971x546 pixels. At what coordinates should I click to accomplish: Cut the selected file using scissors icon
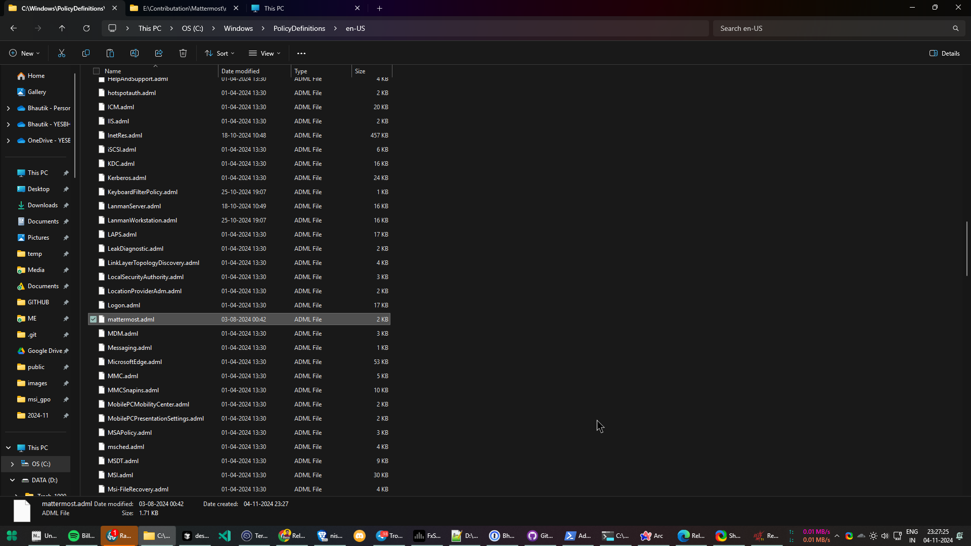pyautogui.click(x=62, y=53)
